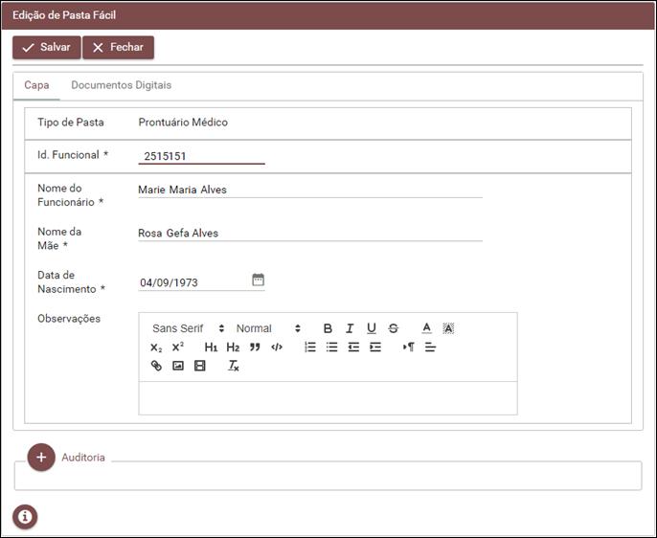This screenshot has height=538, width=657.
Task: Toggle strikethrough formatting
Action: click(393, 328)
